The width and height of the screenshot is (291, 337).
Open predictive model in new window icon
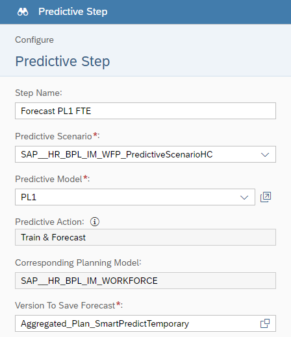266,197
